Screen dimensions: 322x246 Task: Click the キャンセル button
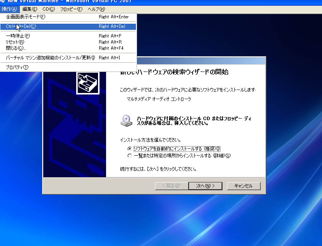[x=244, y=186]
